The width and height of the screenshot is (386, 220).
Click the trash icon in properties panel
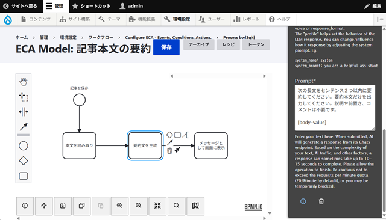321,201
